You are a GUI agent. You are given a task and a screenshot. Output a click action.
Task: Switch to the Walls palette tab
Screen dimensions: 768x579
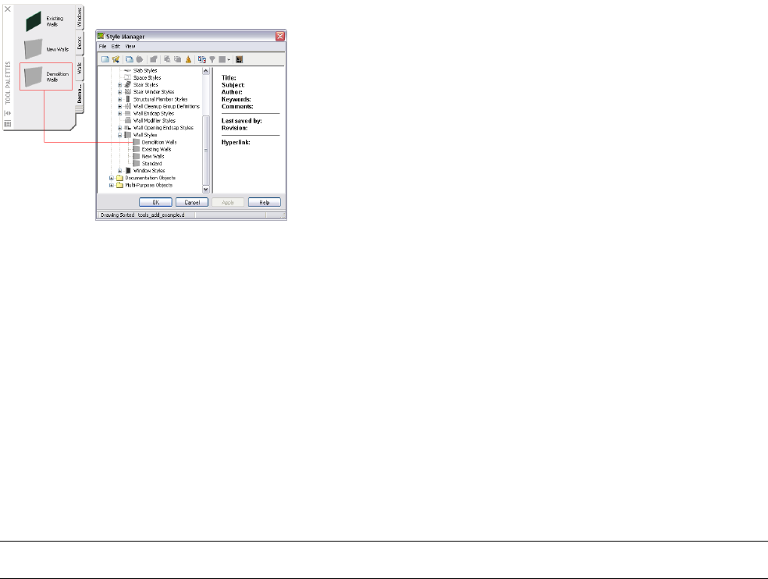click(80, 68)
